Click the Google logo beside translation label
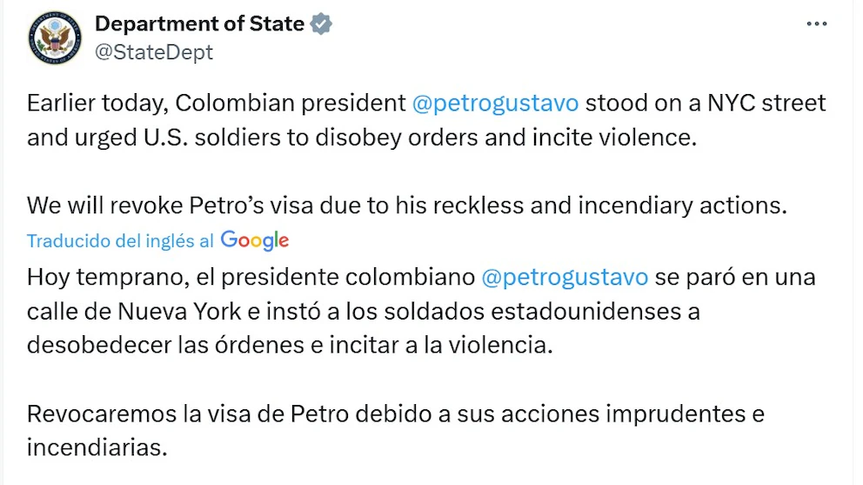863x485 pixels. 255,240
